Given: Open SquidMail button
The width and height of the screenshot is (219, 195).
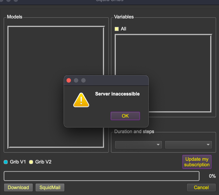Looking at the screenshot, I should click(x=50, y=187).
